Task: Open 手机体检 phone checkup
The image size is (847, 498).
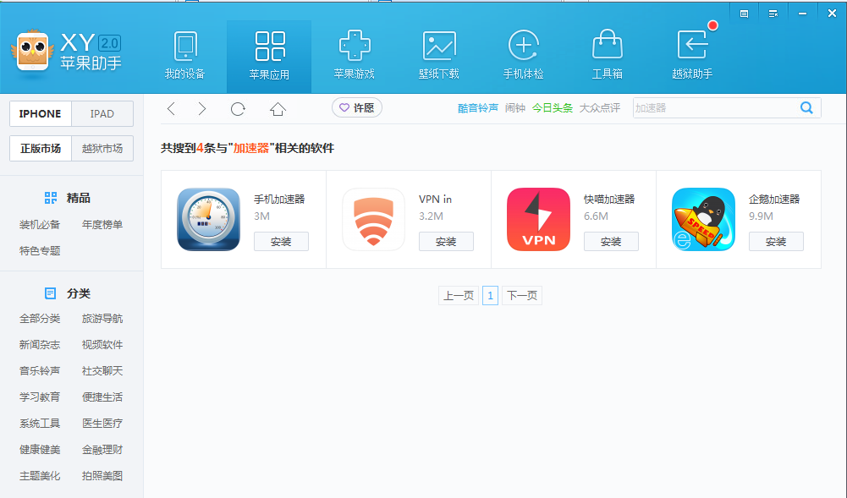Action: pos(523,56)
